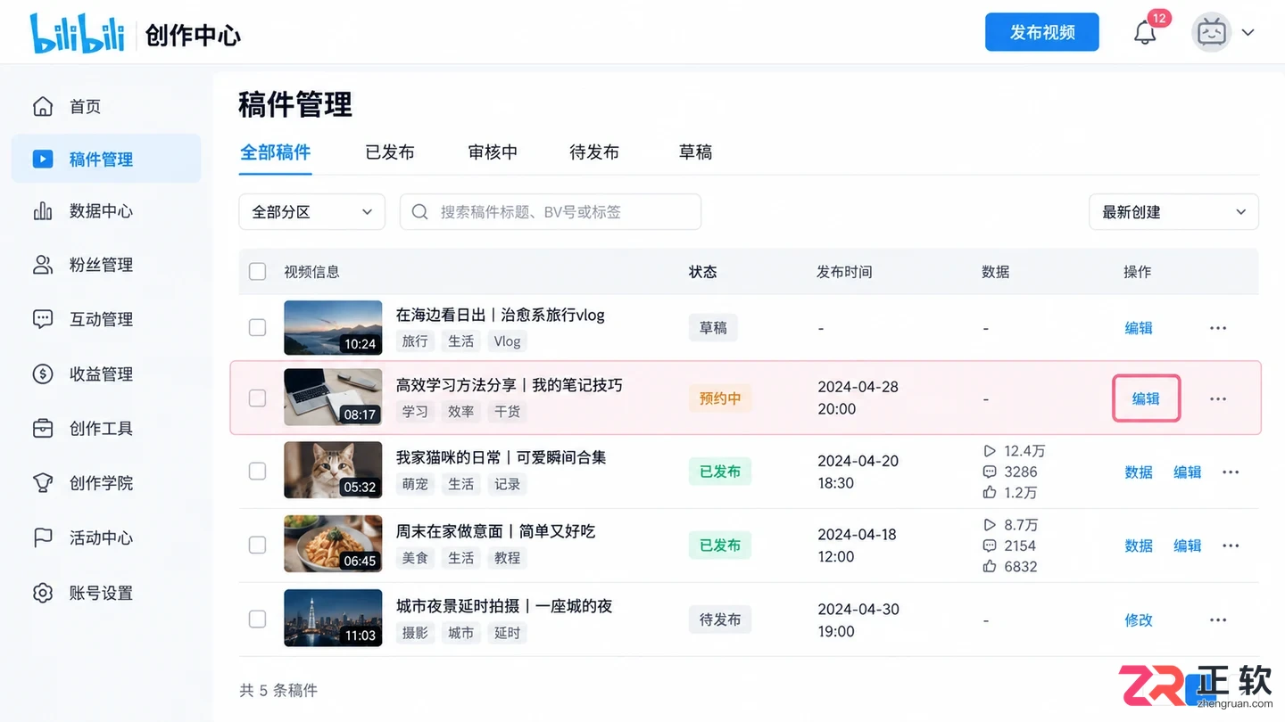Open the cat video thumbnail

(x=333, y=470)
